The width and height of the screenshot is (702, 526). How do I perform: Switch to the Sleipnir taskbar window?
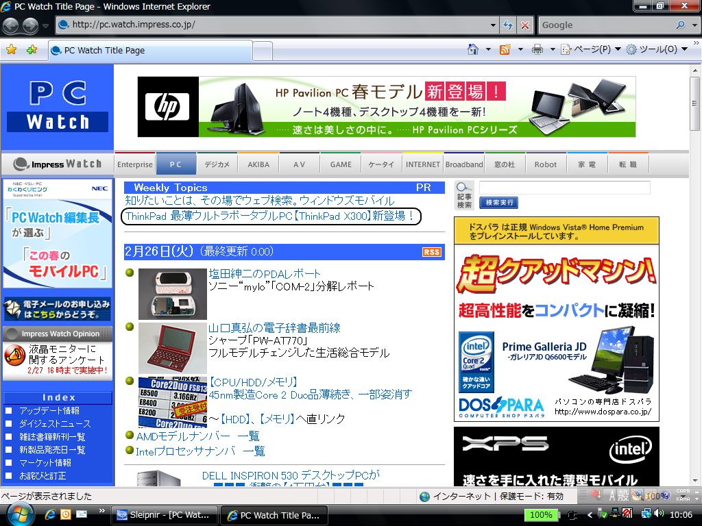coord(165,515)
